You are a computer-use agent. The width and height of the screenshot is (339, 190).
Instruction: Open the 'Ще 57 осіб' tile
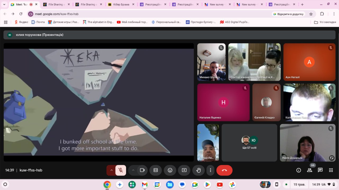pyautogui.click(x=249, y=143)
